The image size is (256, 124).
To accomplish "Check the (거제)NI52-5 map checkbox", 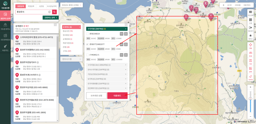I will [x=87, y=55].
